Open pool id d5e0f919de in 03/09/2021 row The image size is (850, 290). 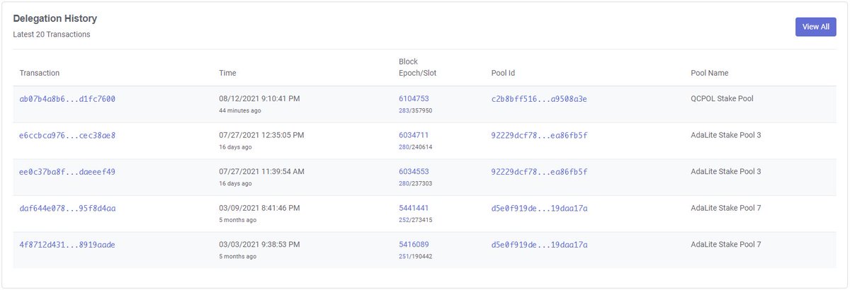pyautogui.click(x=539, y=209)
